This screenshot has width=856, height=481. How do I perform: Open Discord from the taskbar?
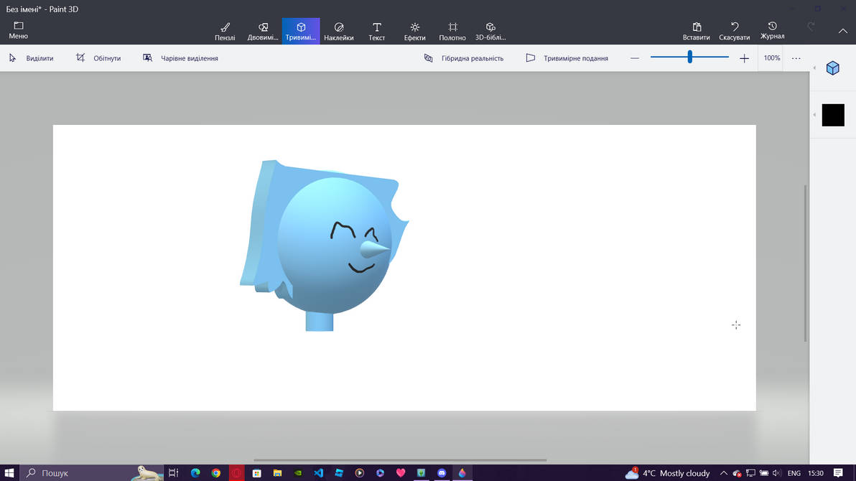(x=442, y=473)
